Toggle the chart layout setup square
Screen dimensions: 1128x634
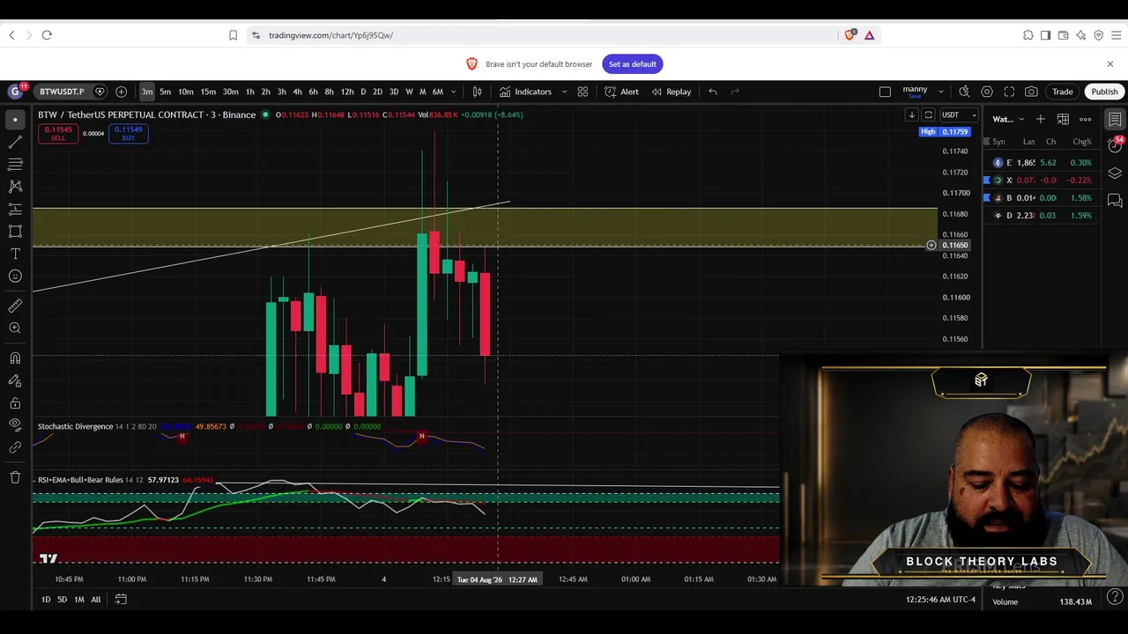[885, 92]
